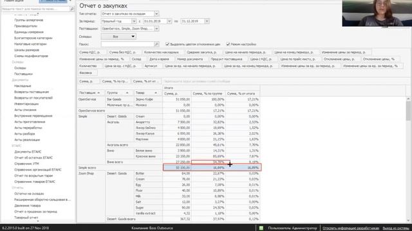The image size is (412, 231).
Task: Select the 'Красное вино' product cell
Action: 148,157
